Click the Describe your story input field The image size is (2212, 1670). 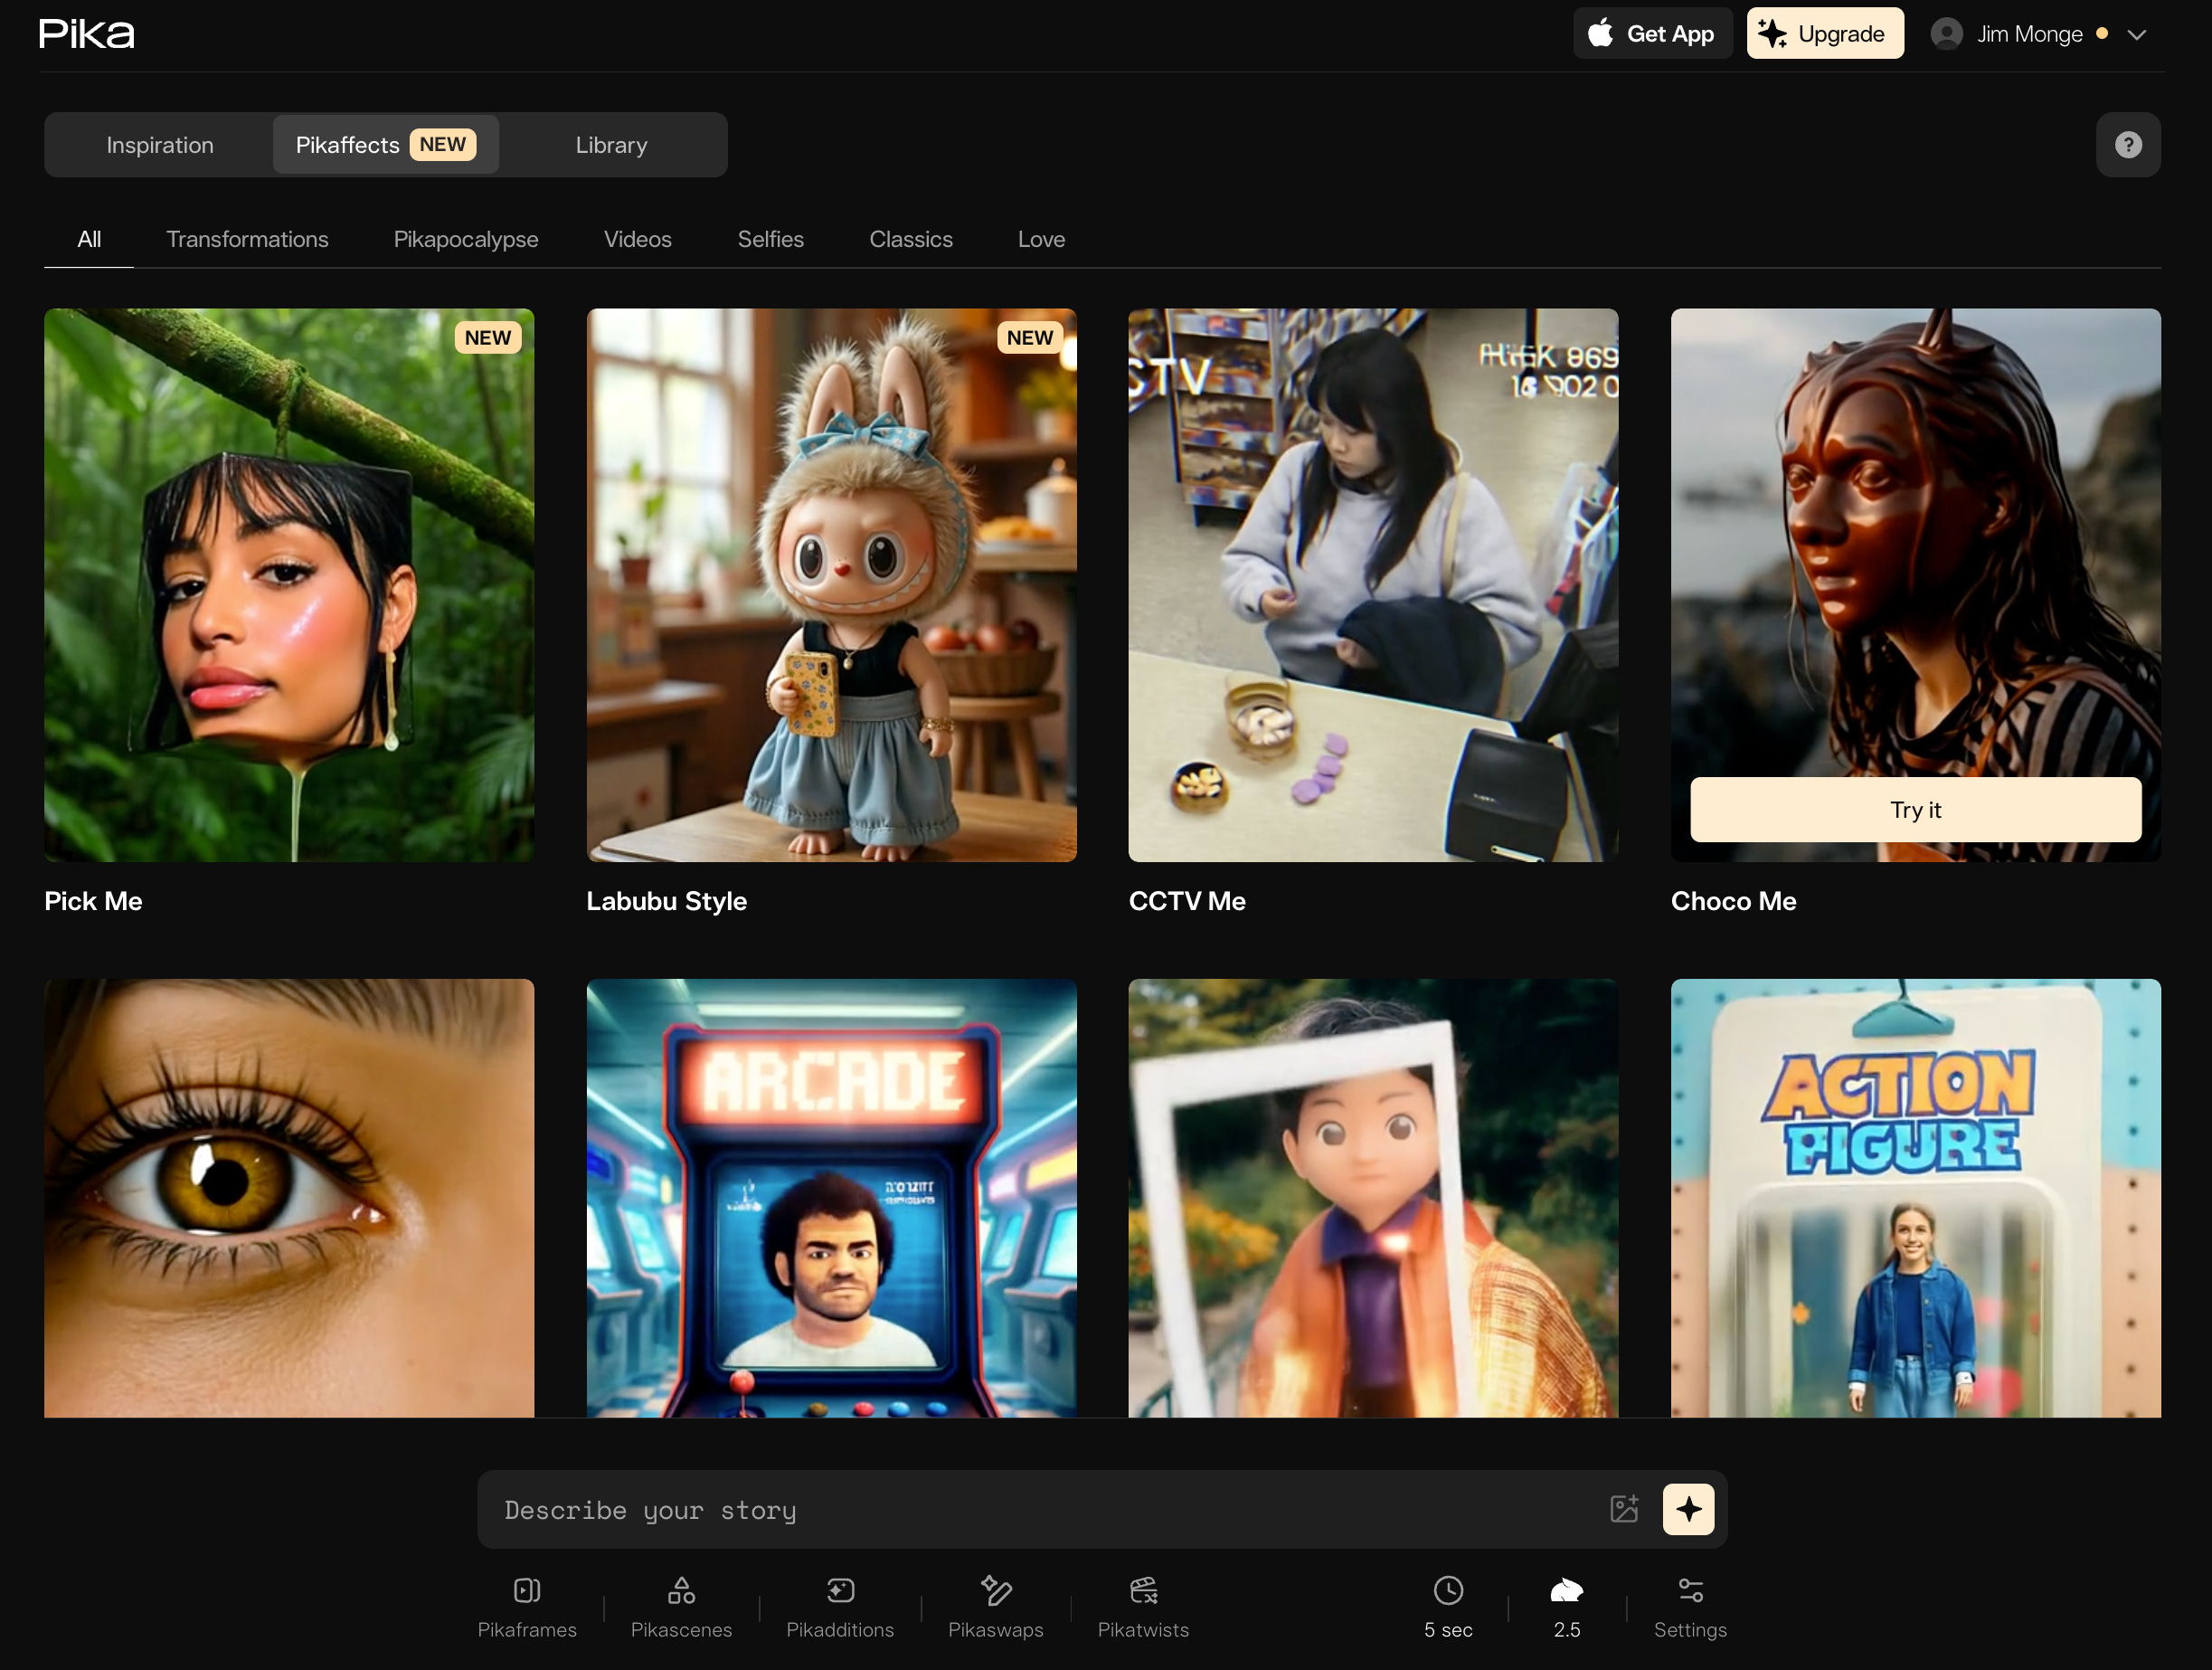pyautogui.click(x=1040, y=1509)
